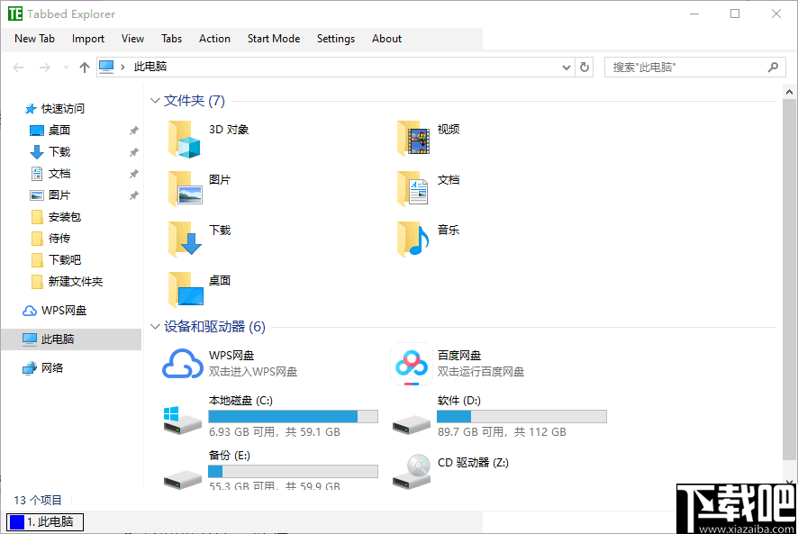Switch to the 1. 此电脑 tab
The image size is (798, 534).
coord(45,521)
